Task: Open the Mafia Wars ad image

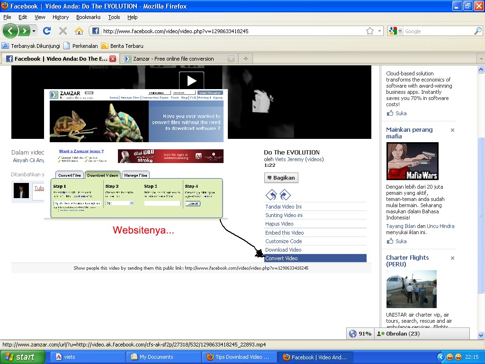Action: tap(413, 161)
